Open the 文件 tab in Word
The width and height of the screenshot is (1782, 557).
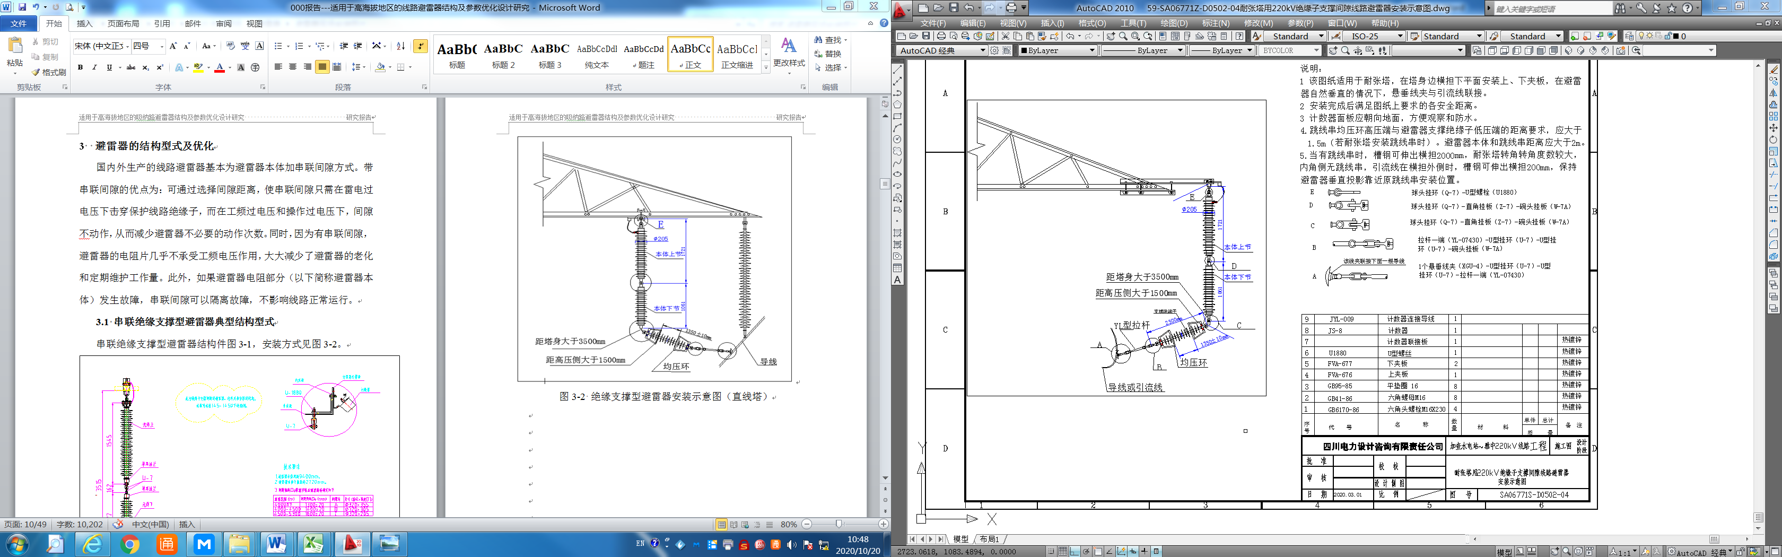pyautogui.click(x=18, y=23)
